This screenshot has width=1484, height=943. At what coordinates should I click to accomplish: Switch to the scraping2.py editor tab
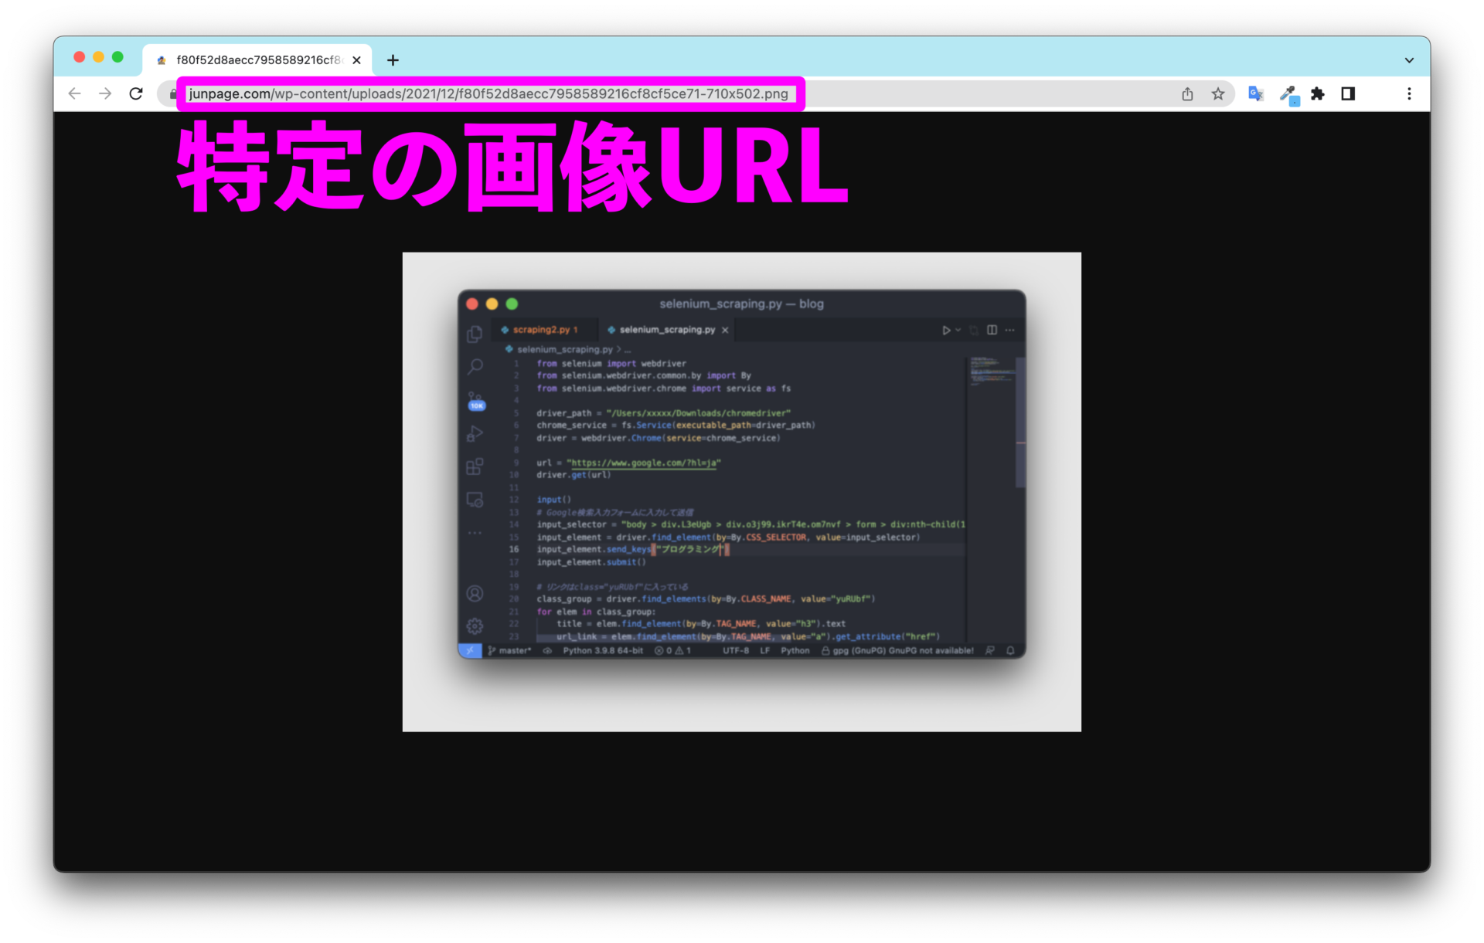tap(543, 329)
